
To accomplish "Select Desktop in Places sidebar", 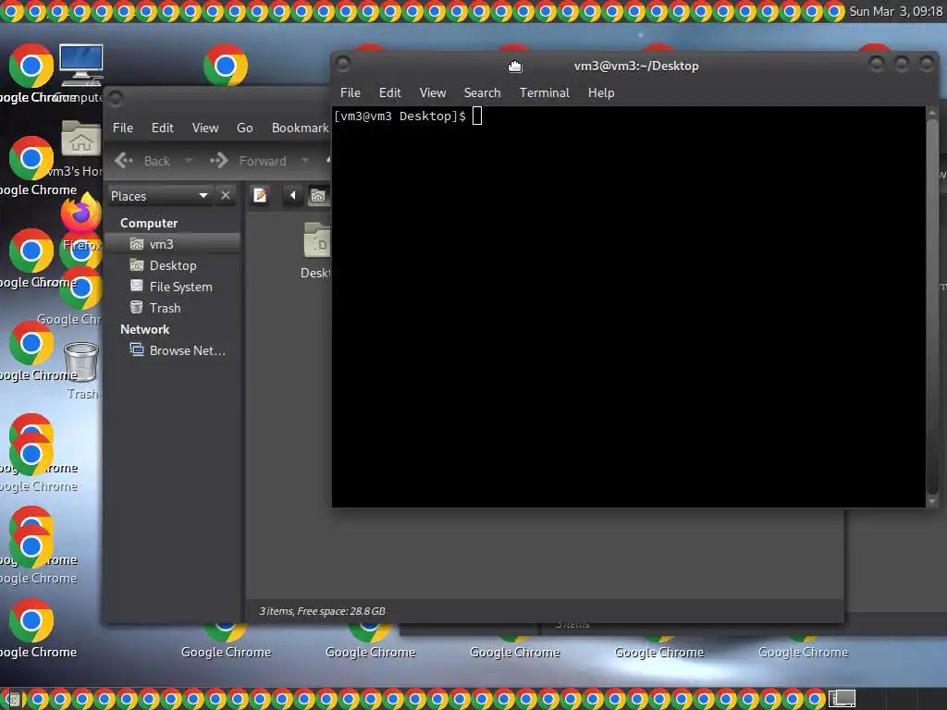I will pyautogui.click(x=173, y=265).
